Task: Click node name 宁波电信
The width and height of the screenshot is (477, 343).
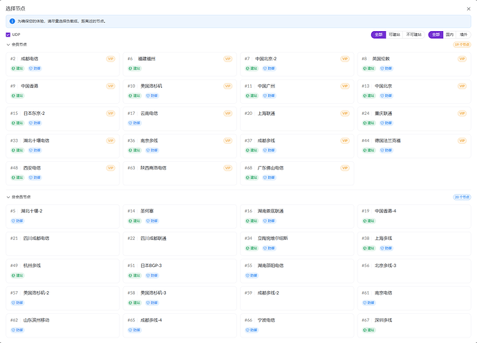Action: [266, 320]
